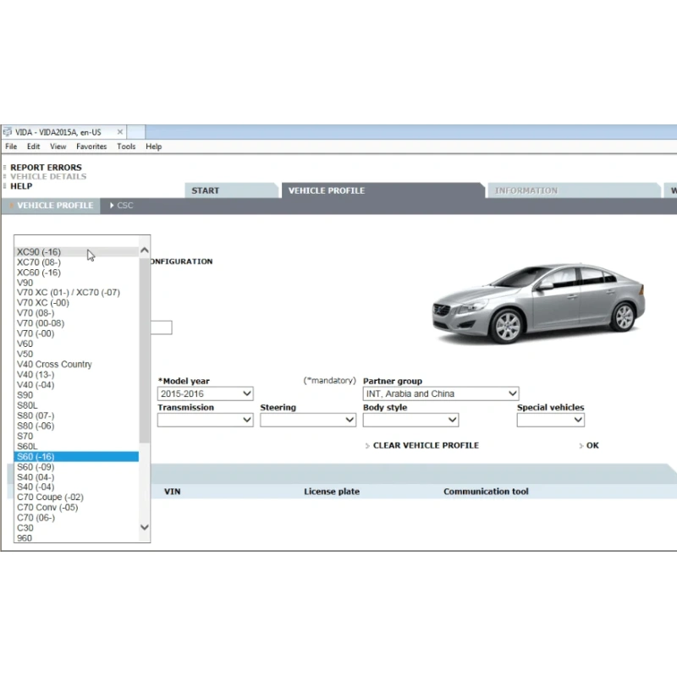Screen dimensions: 677x677
Task: Expand the Special vehicles dropdown
Action: click(551, 420)
